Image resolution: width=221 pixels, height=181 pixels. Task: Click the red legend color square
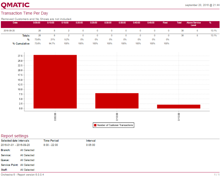click(x=95, y=125)
